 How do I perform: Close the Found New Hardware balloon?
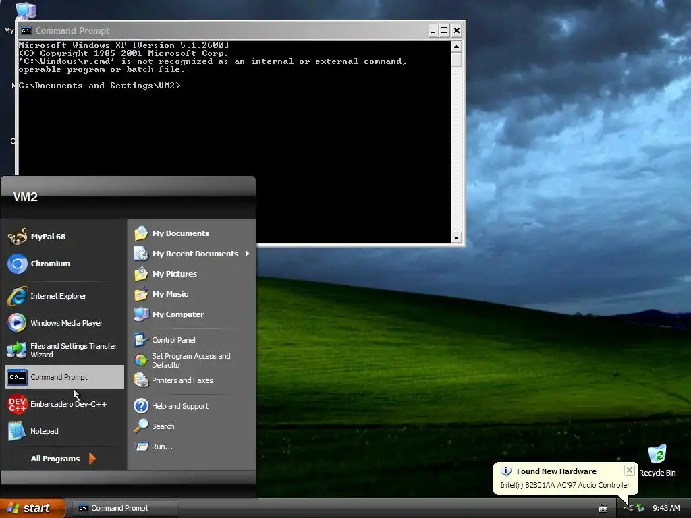click(x=630, y=470)
